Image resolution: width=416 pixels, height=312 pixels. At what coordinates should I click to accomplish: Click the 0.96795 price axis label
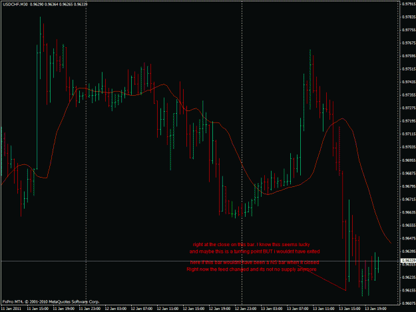tap(409, 186)
